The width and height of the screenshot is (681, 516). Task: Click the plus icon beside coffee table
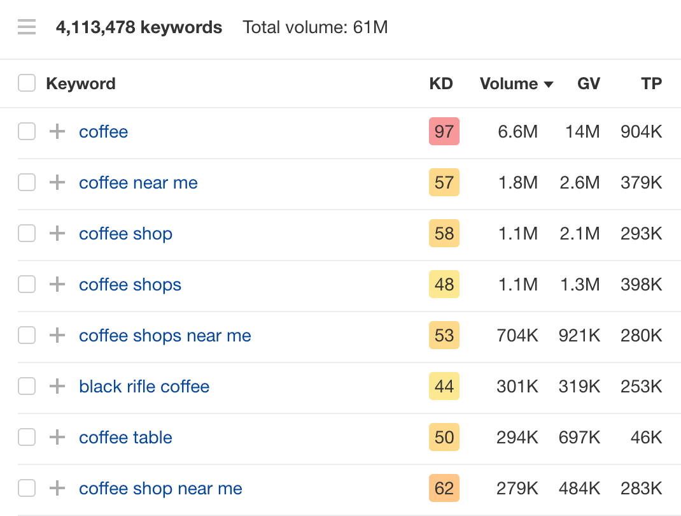[x=57, y=437]
